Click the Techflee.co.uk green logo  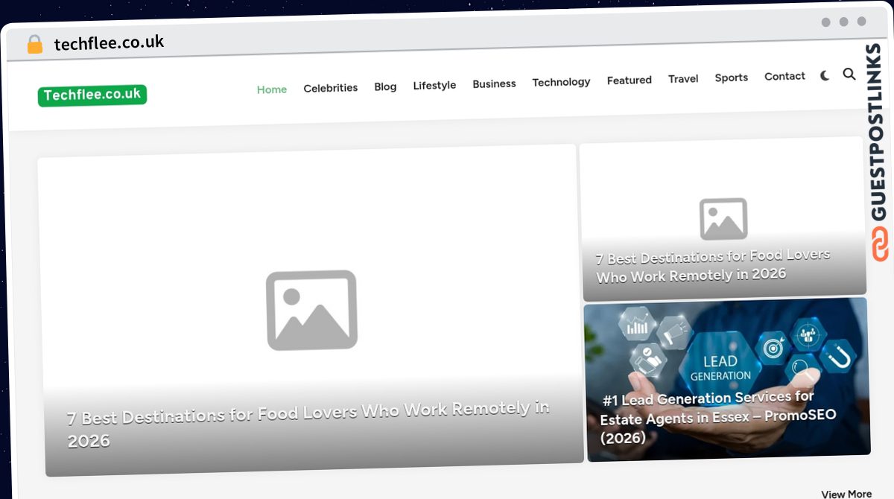point(92,95)
